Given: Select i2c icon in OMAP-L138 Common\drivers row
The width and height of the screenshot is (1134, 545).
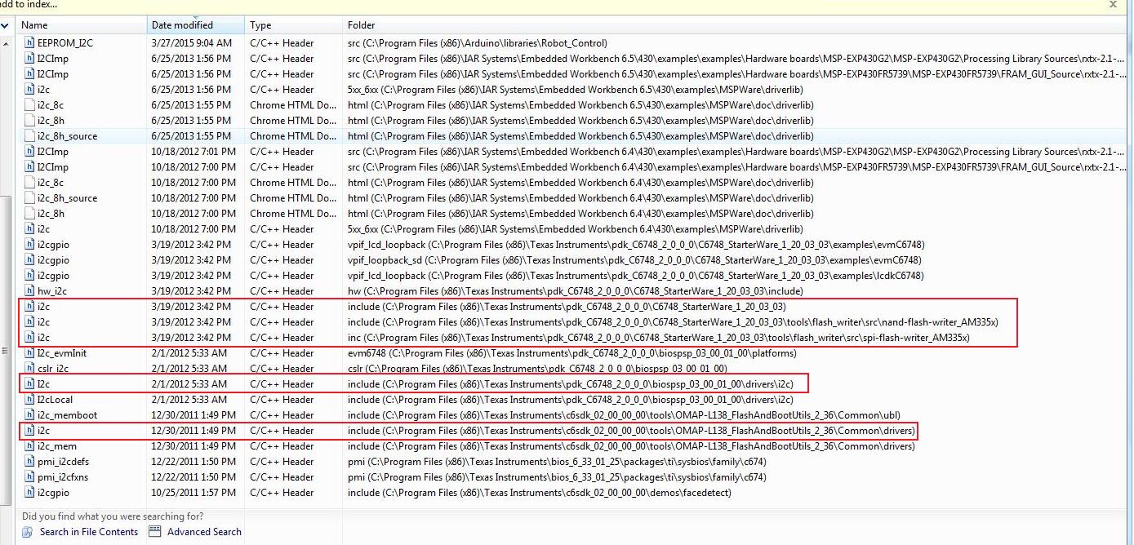Looking at the screenshot, I should (29, 430).
